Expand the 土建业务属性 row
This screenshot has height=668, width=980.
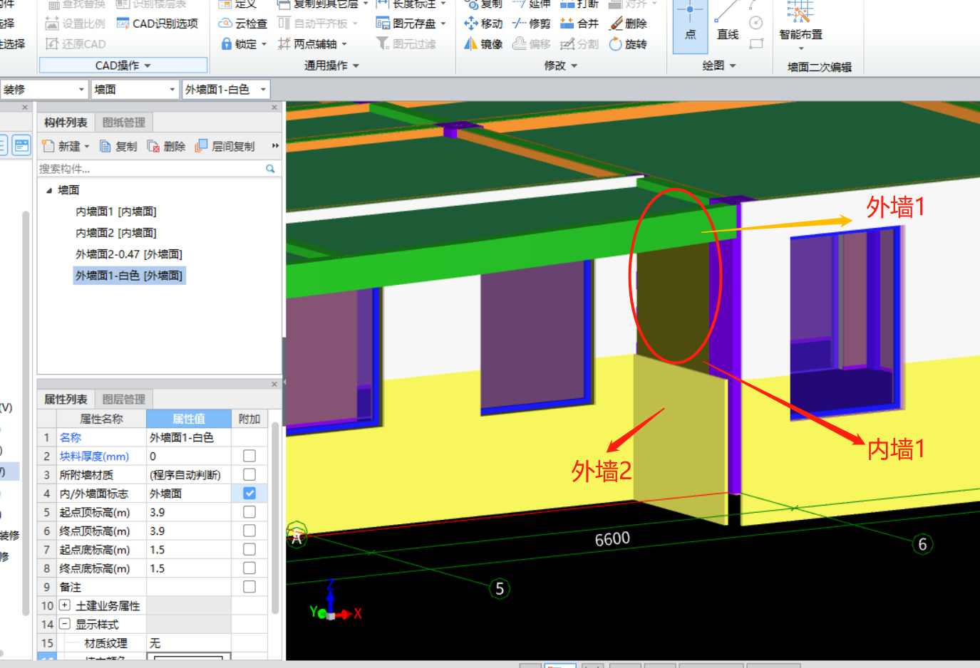click(65, 605)
